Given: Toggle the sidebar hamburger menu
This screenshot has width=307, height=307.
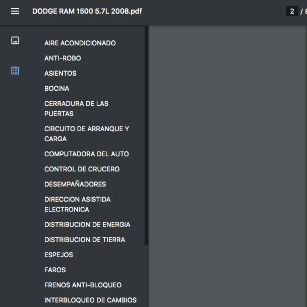Looking at the screenshot, I should (x=15, y=11).
